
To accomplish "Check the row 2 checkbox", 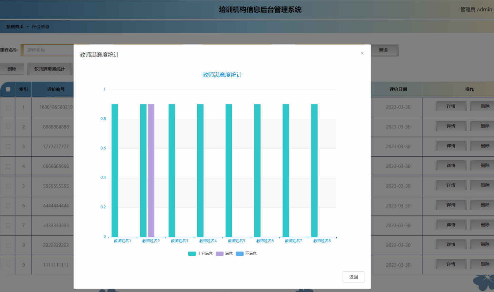I will [8, 127].
